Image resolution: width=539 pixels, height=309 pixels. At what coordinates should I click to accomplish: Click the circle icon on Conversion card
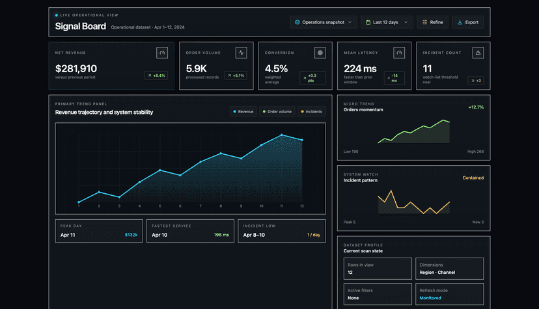[320, 53]
